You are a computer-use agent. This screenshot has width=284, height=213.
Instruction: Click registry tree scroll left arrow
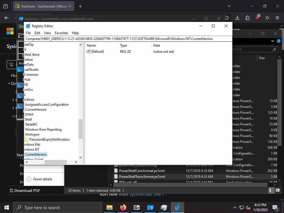coord(27,162)
